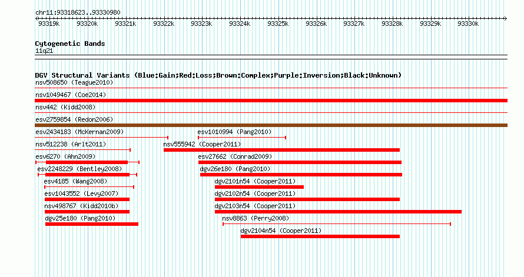Select the esv1043552 red loss bar

[x=87, y=199]
